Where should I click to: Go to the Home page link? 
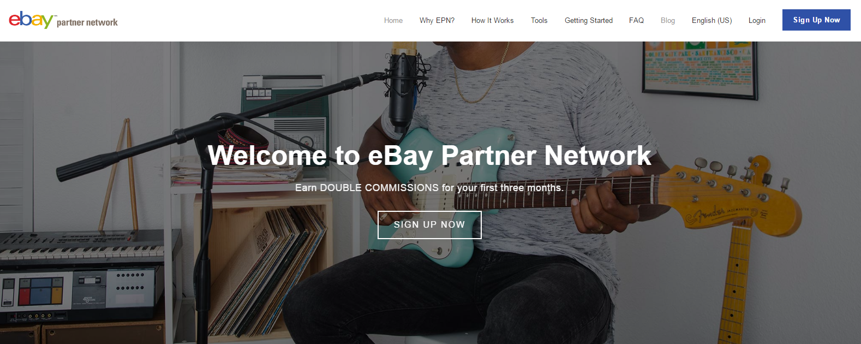(x=393, y=20)
